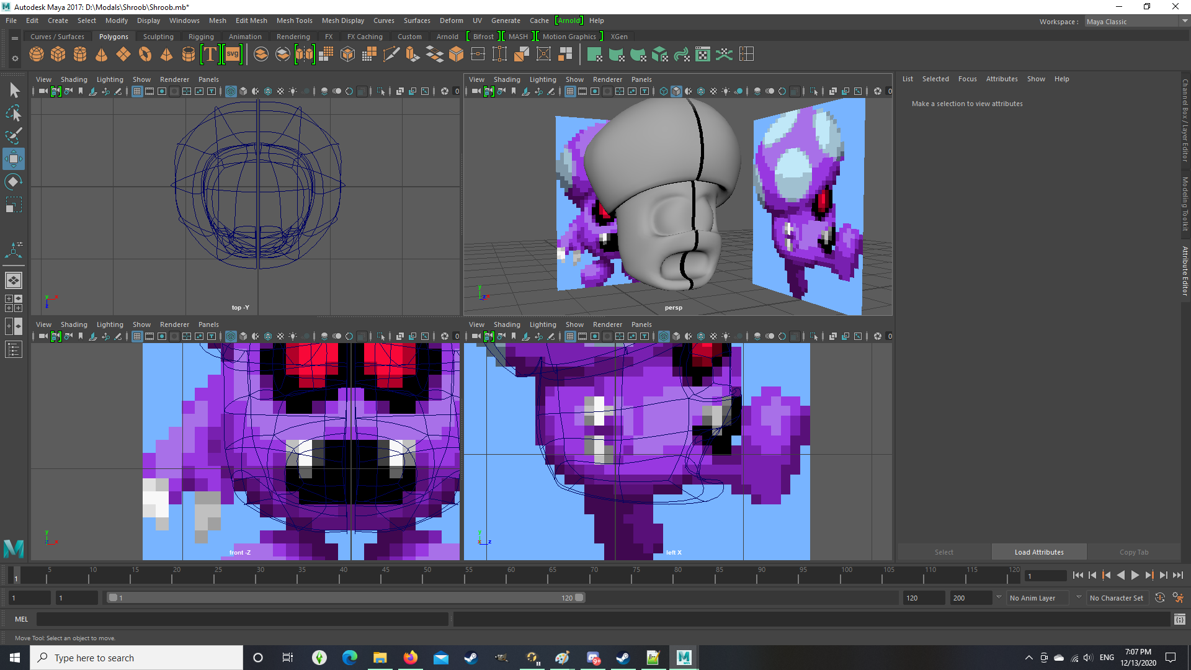1191x670 pixels.
Task: Expand the No Anim Layer dropdown
Action: [1043, 598]
